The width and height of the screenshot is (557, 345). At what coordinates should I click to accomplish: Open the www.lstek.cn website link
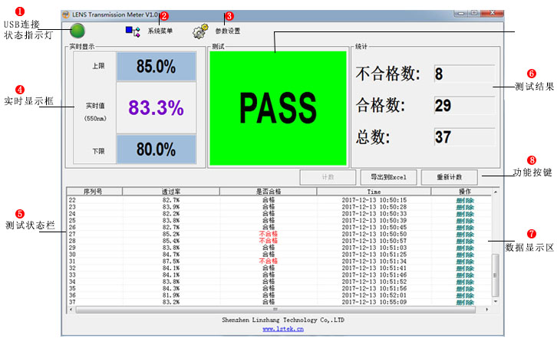tap(283, 329)
